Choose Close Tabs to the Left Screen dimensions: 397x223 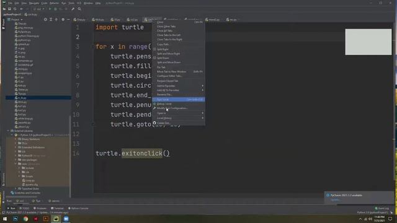pyautogui.click(x=179, y=35)
